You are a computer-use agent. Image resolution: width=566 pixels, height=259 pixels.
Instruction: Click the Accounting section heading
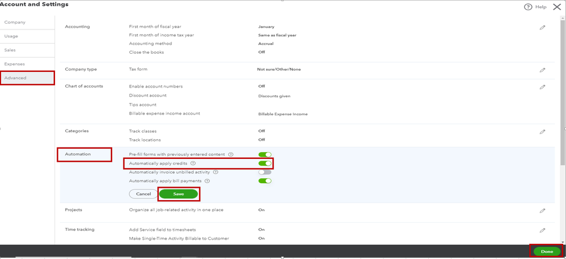pos(77,27)
